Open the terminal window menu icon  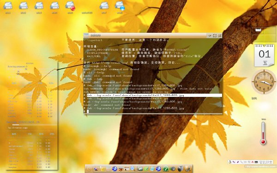[86, 36]
